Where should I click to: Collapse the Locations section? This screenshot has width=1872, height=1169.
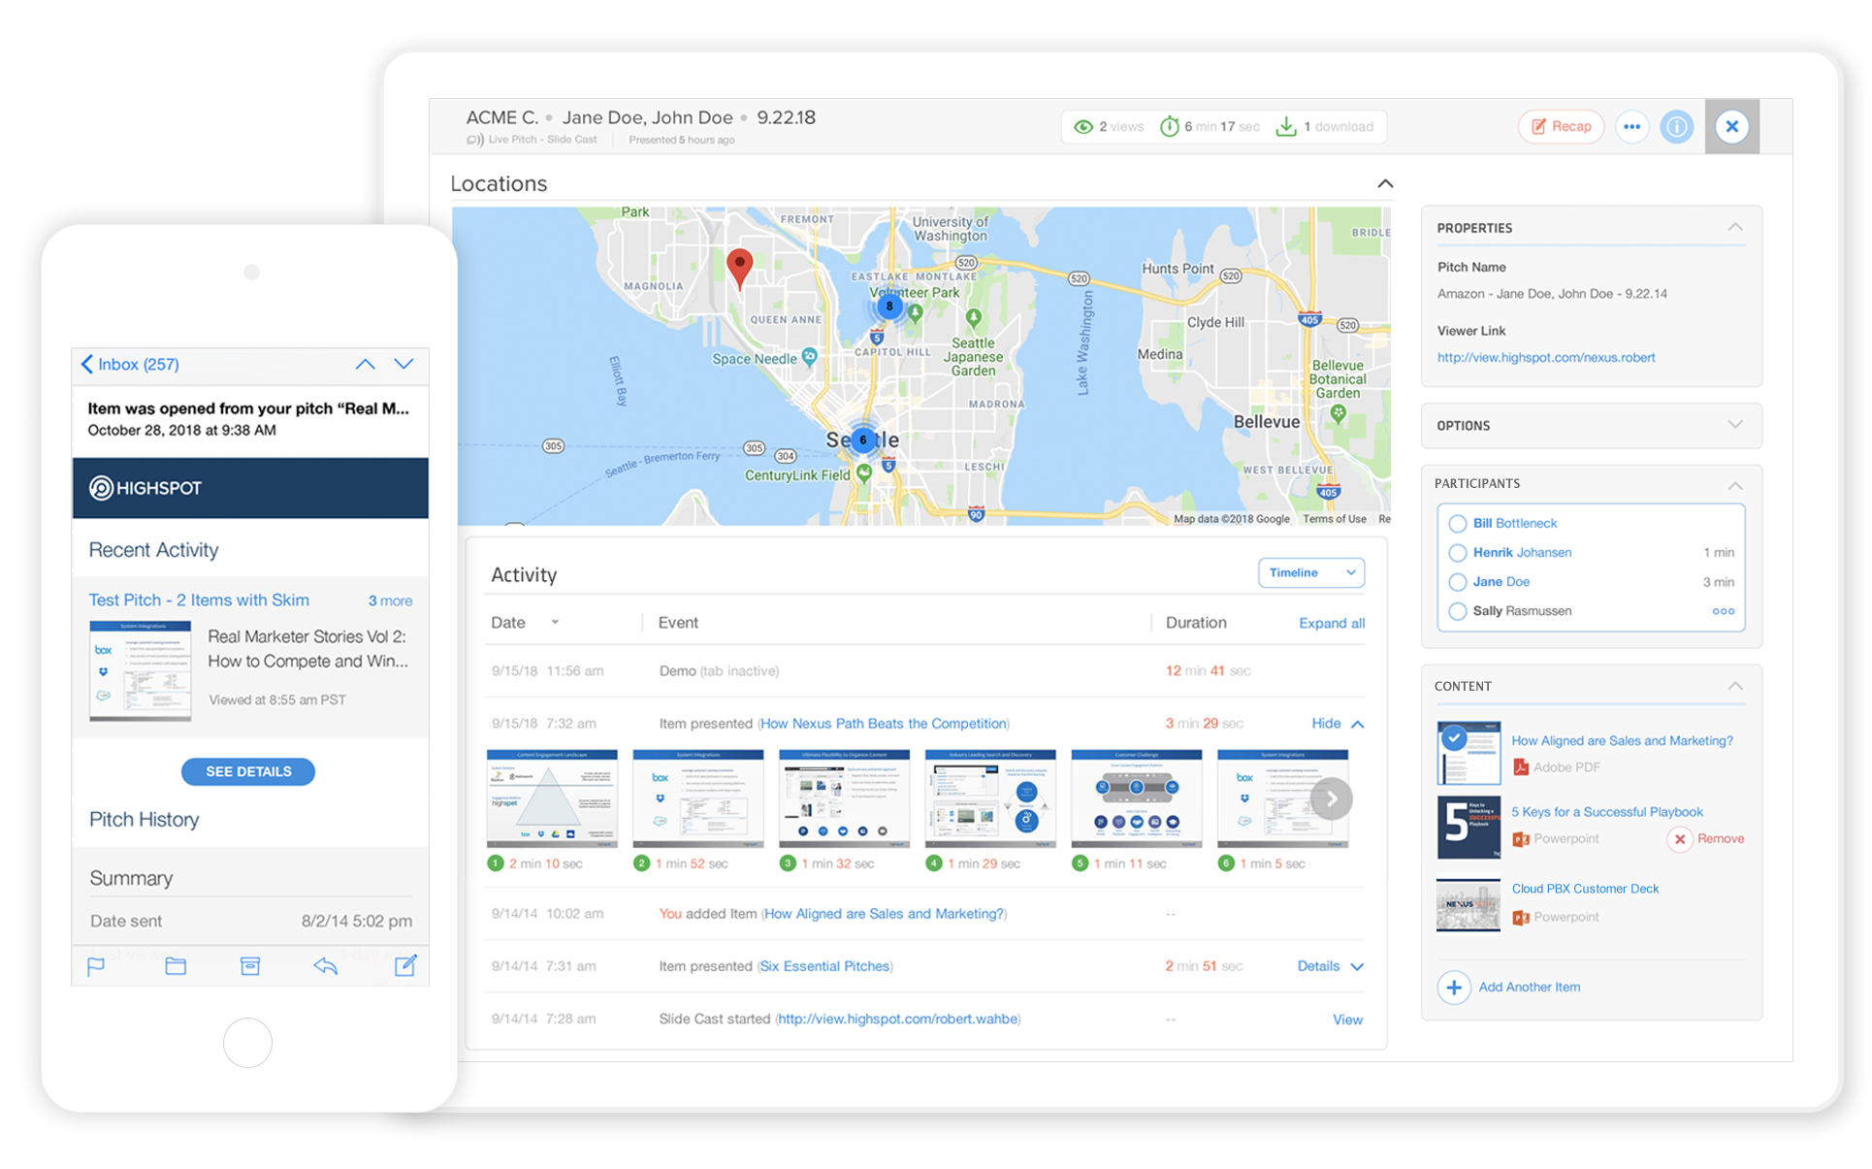tap(1385, 183)
